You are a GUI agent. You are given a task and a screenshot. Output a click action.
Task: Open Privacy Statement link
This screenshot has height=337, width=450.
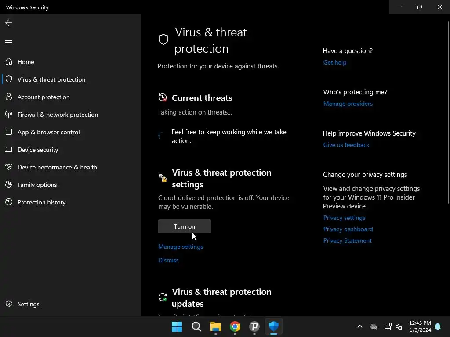tap(347, 241)
